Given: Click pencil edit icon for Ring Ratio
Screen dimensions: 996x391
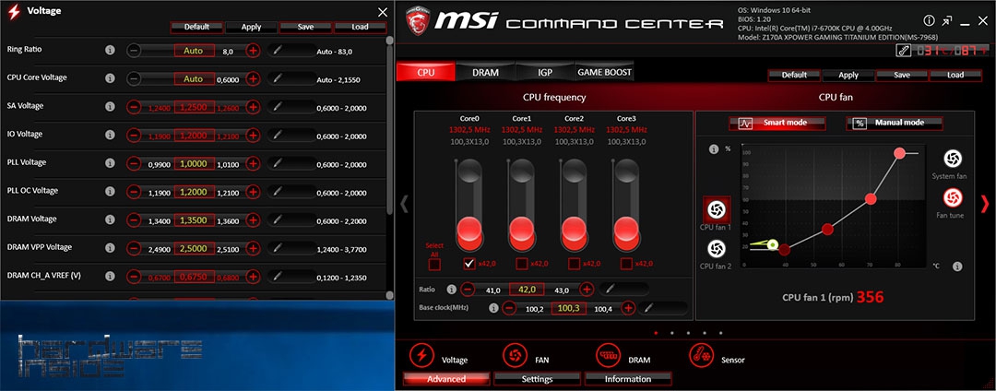Looking at the screenshot, I should tap(277, 50).
